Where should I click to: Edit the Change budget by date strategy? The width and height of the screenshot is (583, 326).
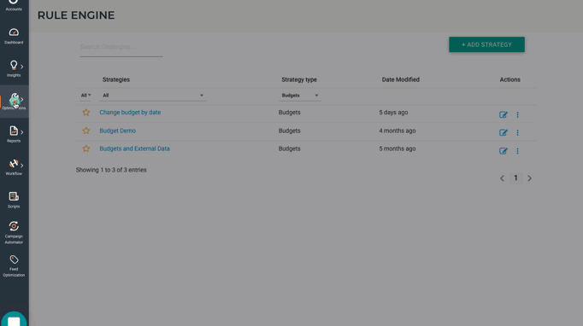coord(503,114)
